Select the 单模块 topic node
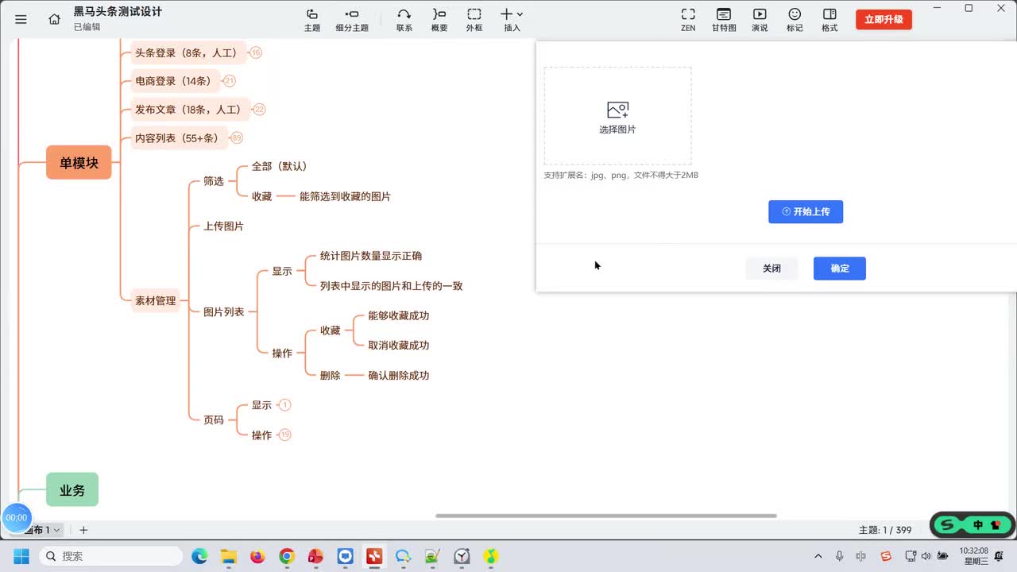The height and width of the screenshot is (572, 1017). tap(79, 163)
